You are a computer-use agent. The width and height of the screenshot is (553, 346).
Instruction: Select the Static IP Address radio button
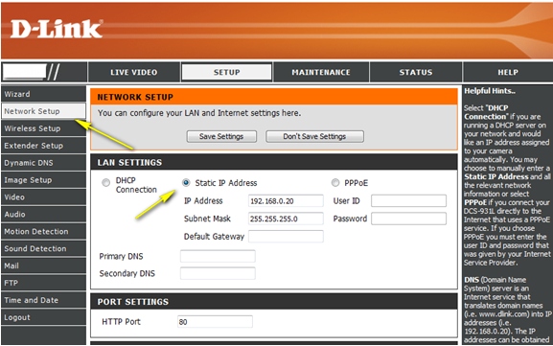point(186,183)
